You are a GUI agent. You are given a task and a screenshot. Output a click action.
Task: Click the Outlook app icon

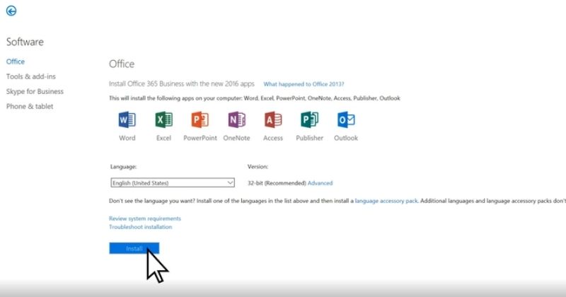(346, 120)
